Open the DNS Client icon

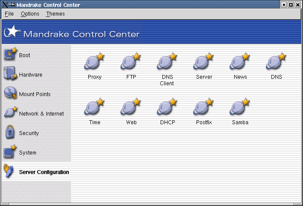167,61
